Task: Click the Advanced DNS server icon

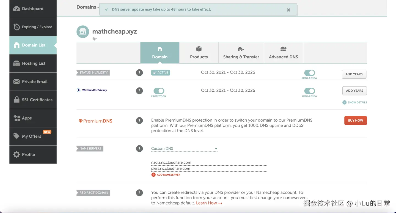Action: [284, 49]
